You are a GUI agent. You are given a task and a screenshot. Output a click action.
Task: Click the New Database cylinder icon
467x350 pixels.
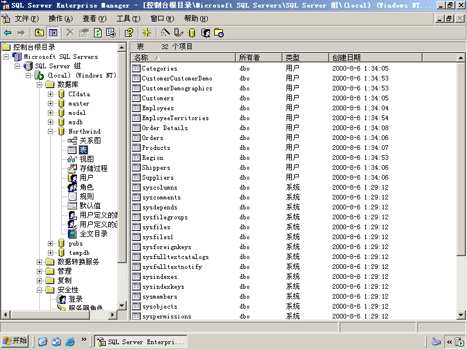pyautogui.click(x=192, y=33)
